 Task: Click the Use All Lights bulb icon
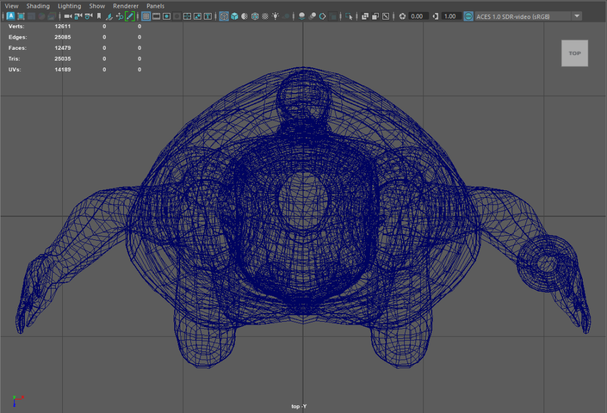pos(275,17)
